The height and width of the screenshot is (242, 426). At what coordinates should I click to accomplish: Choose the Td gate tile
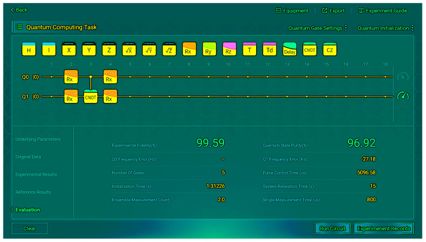[x=269, y=49]
